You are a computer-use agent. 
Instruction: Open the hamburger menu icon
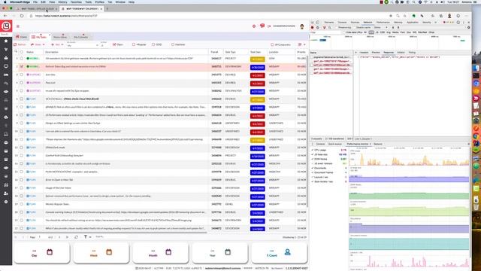pos(18,26)
